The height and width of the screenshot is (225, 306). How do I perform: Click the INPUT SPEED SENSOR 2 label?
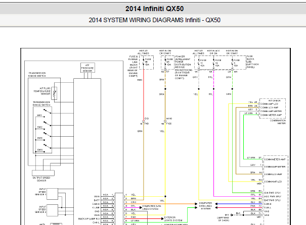(x=40, y=209)
